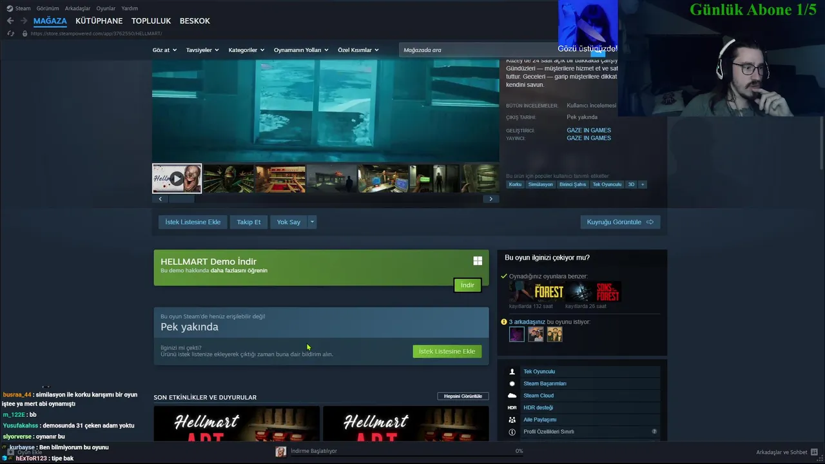Screen dimensions: 825x464
Task: Click the Windows platform icon on demo banner
Action: coord(478,261)
